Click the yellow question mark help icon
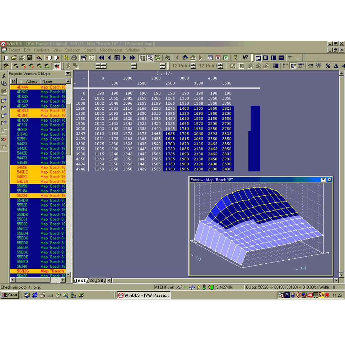 click(236, 58)
